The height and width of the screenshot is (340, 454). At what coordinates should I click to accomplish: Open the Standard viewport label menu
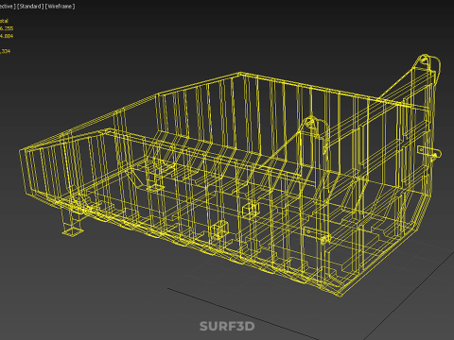tap(30, 7)
